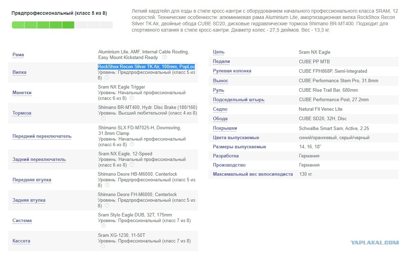Open the help icon in the Манетки row
Image resolution: width=408 pixels, height=253 pixels.
tap(132, 98)
